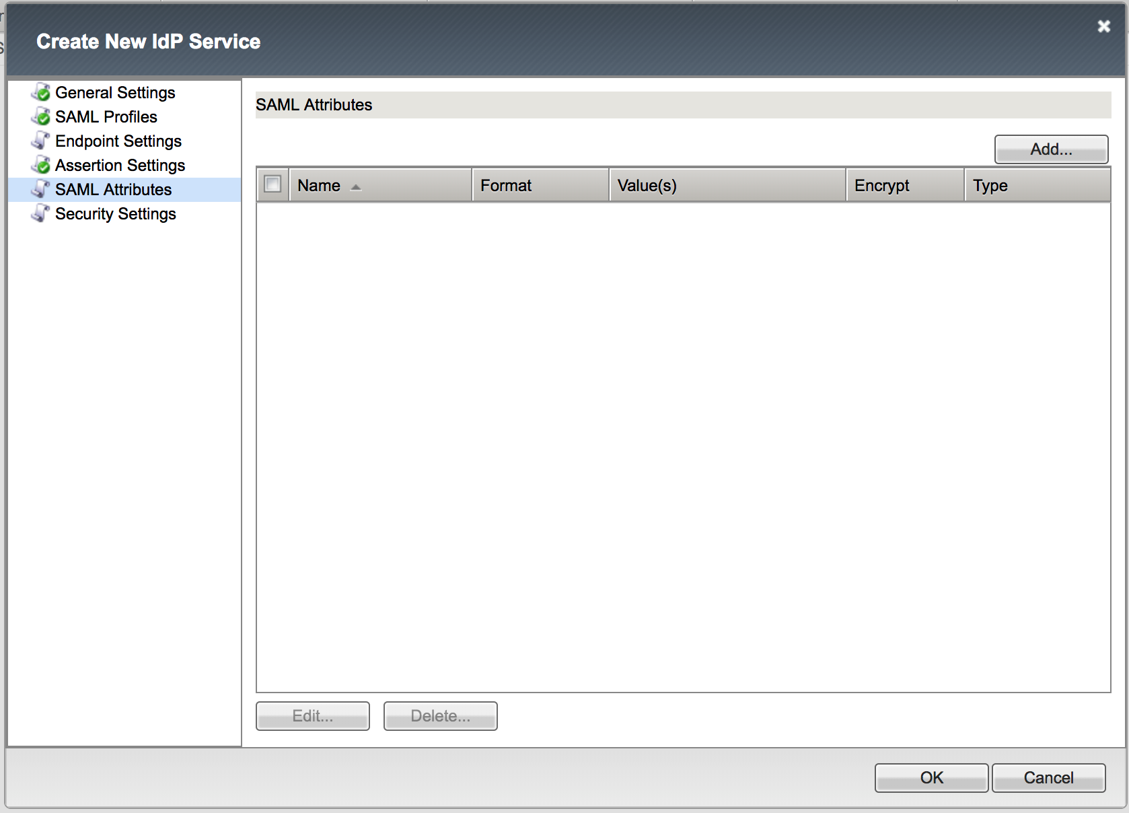Screen dimensions: 1129x813
Task: Open Security Settings section
Action: (116, 213)
